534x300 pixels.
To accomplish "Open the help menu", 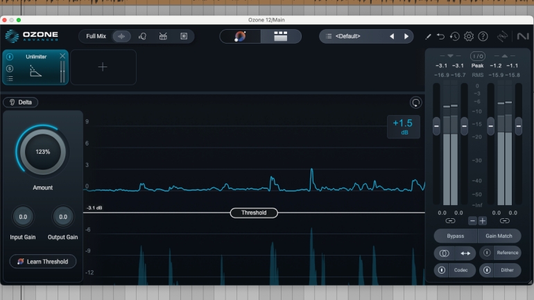I will [x=483, y=37].
